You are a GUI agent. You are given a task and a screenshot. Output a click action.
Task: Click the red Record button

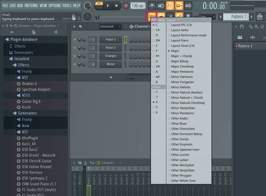(x=126, y=5)
